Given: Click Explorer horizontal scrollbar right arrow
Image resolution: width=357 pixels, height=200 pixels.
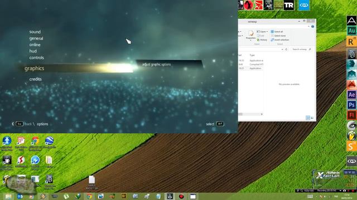Looking at the screenshot, I should [x=262, y=114].
